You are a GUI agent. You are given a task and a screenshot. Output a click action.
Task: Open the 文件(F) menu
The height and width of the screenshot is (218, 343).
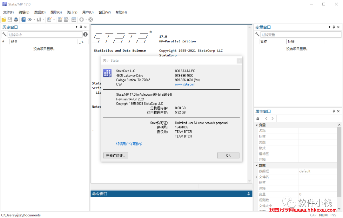click(x=8, y=12)
